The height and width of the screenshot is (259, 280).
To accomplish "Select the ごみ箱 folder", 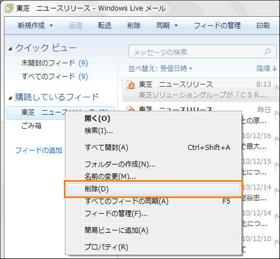I will 31,126.
